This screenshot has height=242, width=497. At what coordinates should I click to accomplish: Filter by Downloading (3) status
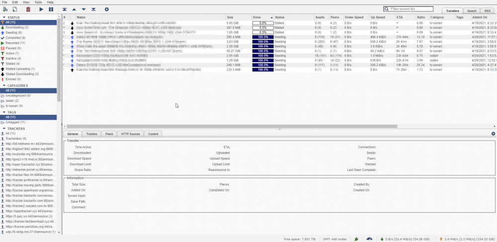pos(17,27)
